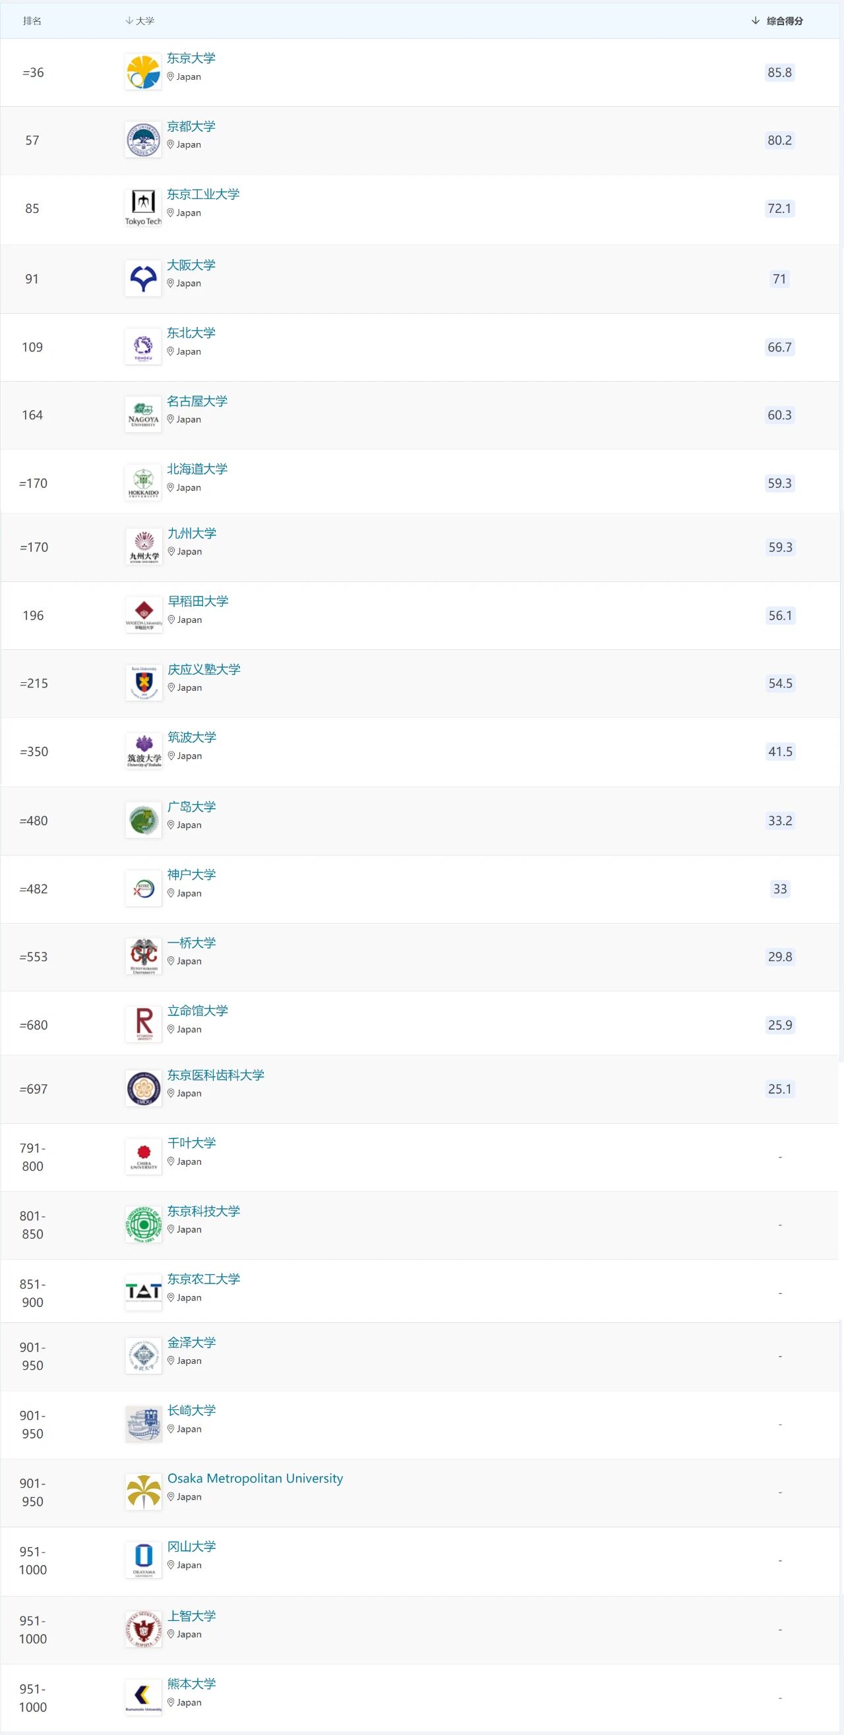Click the Ritsumeikan red R logo

coord(144,1024)
